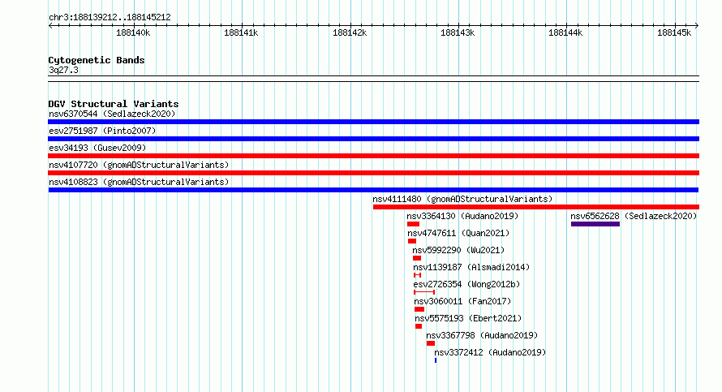Select the red bar under esv34193

point(373,156)
